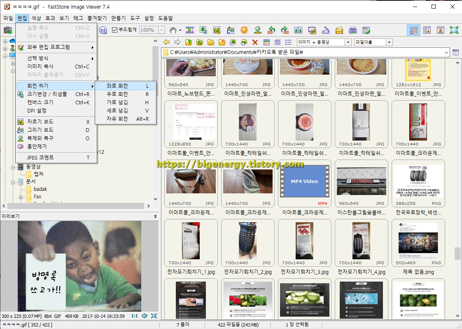Expand the Fax folder tree node
Viewport: 462px width, 329px height.
[21, 197]
